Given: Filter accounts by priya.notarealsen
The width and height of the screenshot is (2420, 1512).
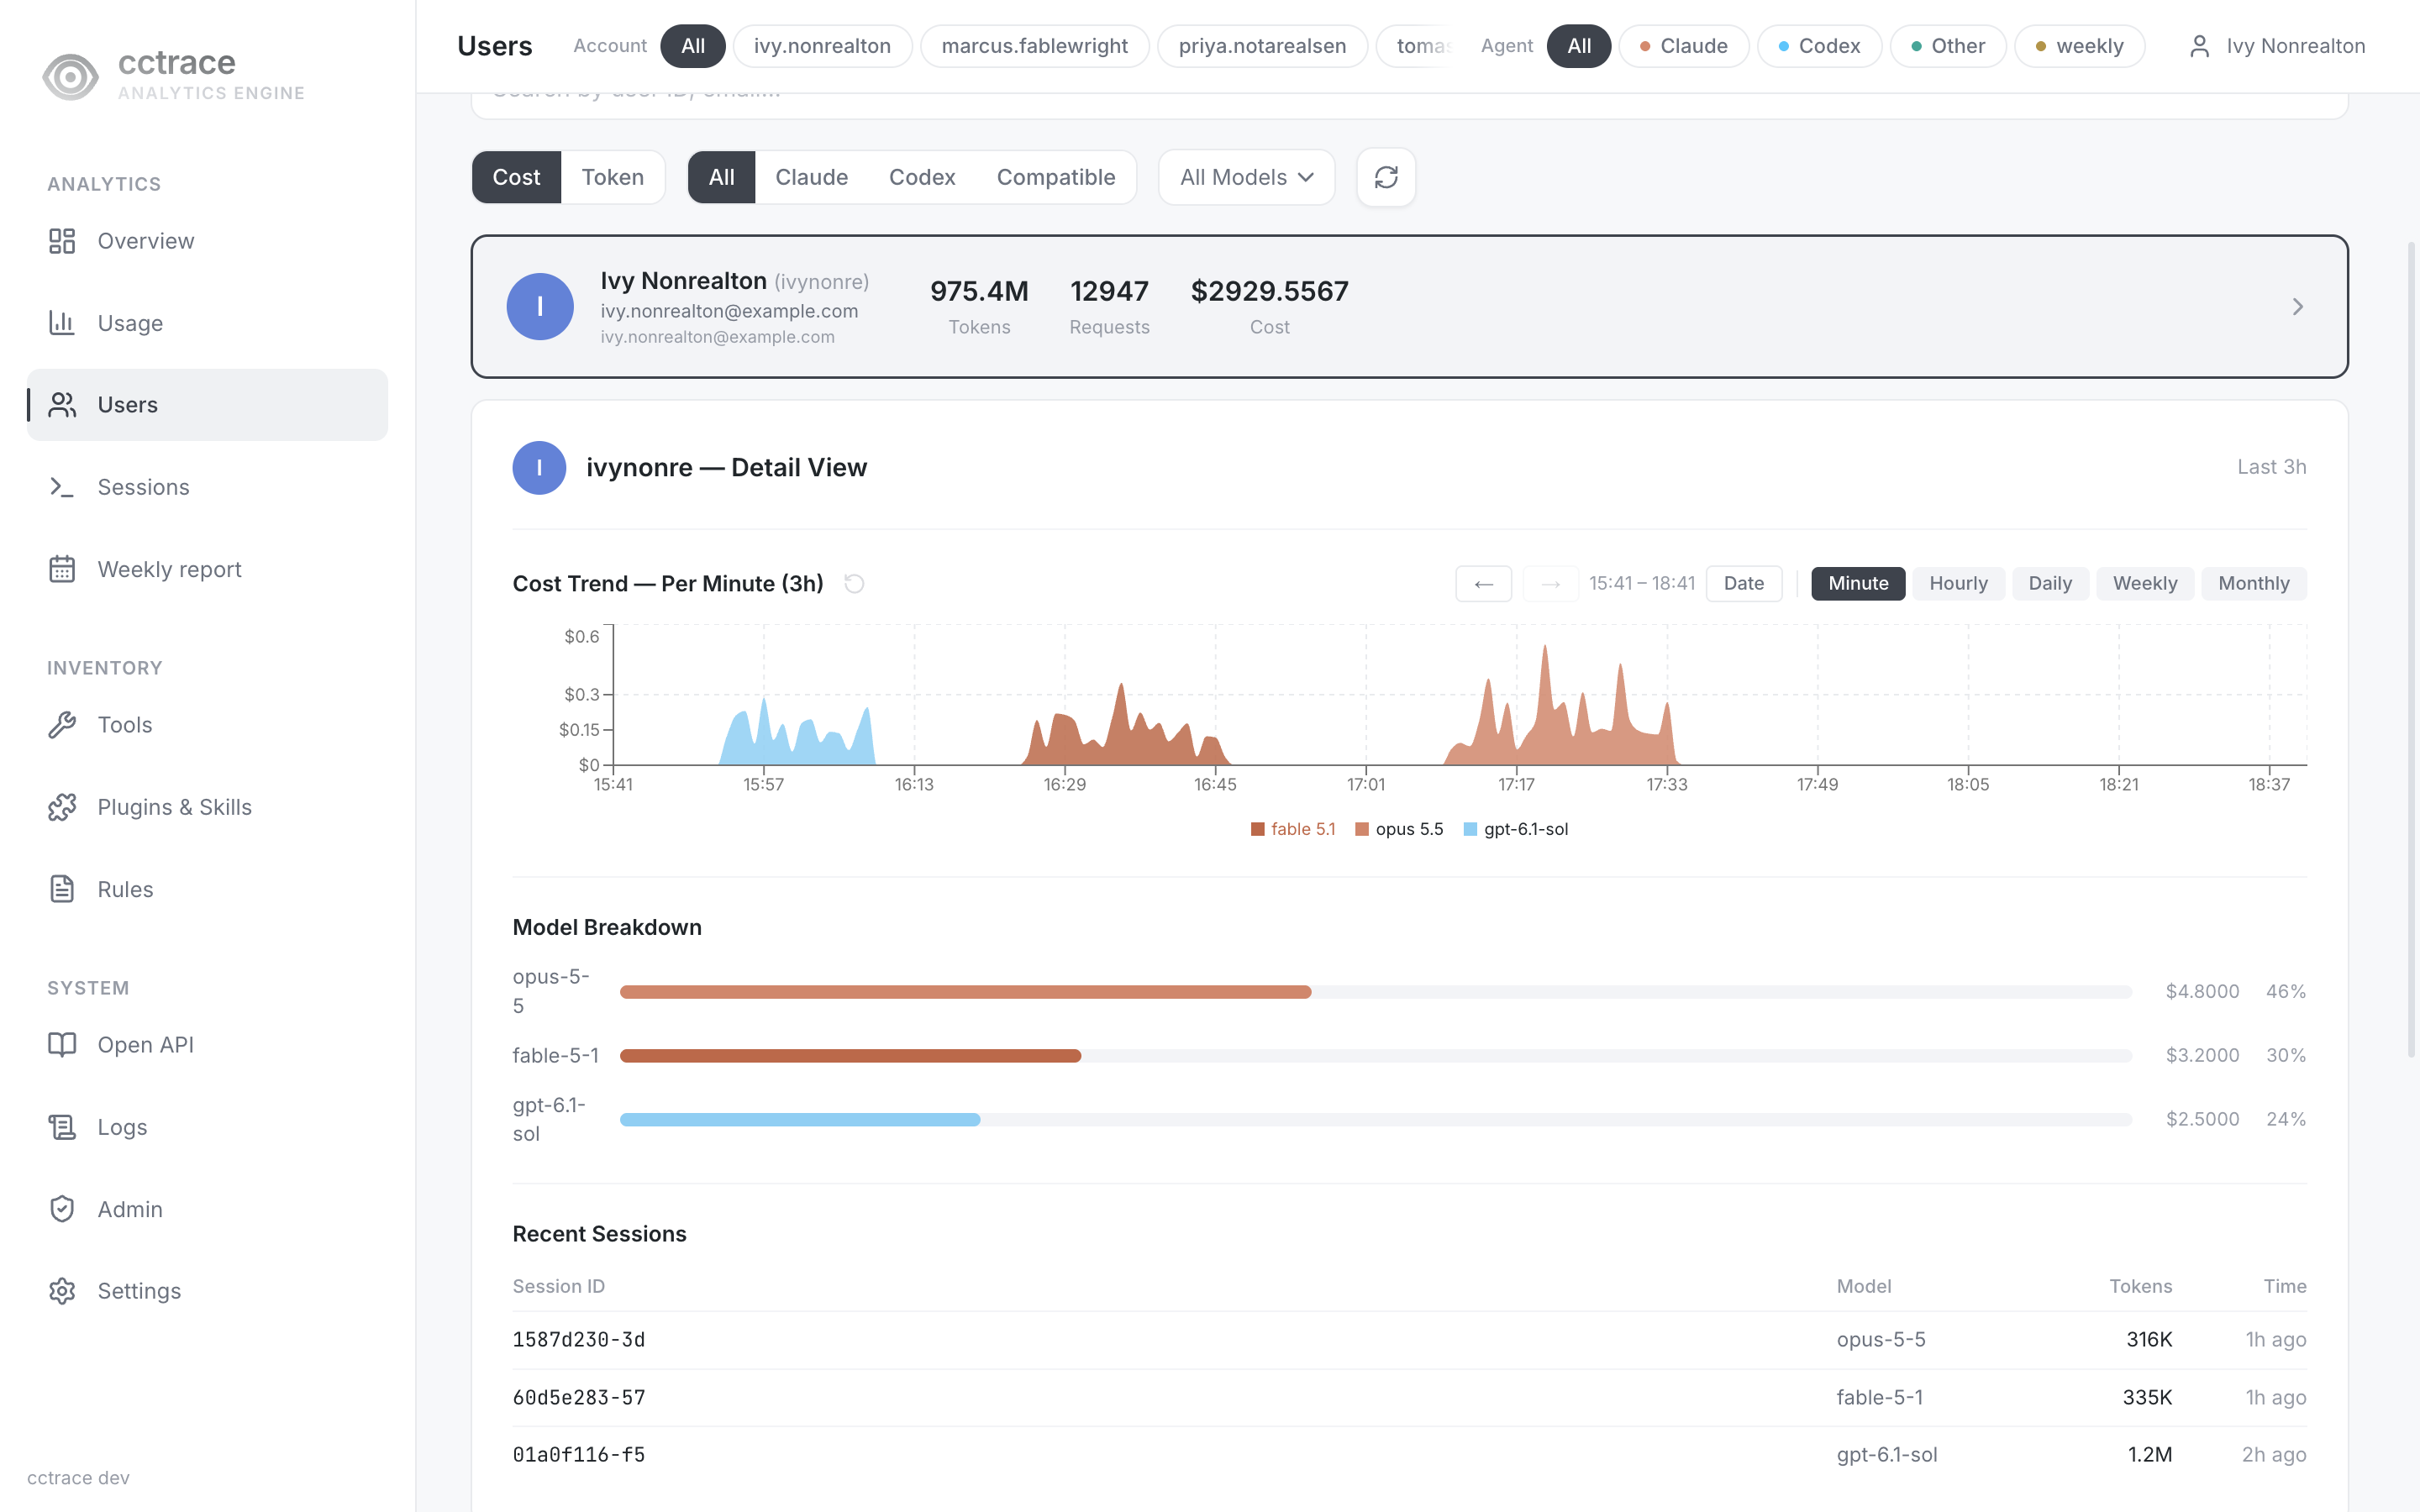Looking at the screenshot, I should click(1262, 46).
